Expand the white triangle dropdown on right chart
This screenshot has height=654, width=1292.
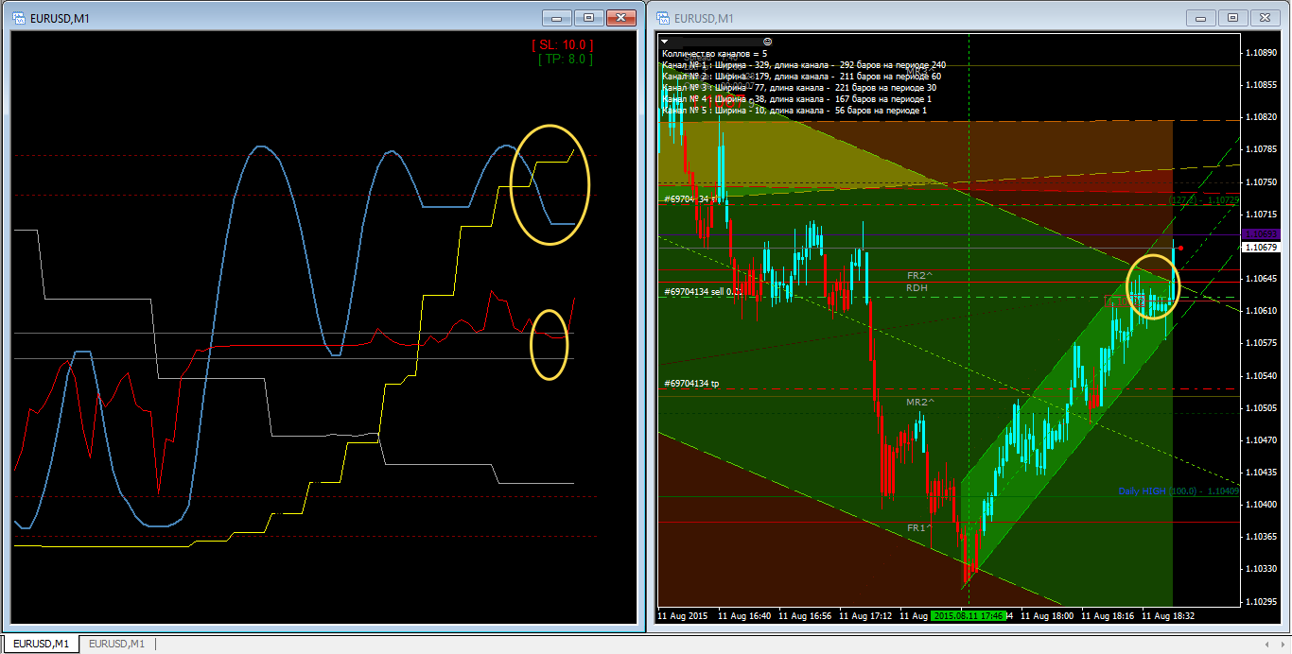coord(665,42)
